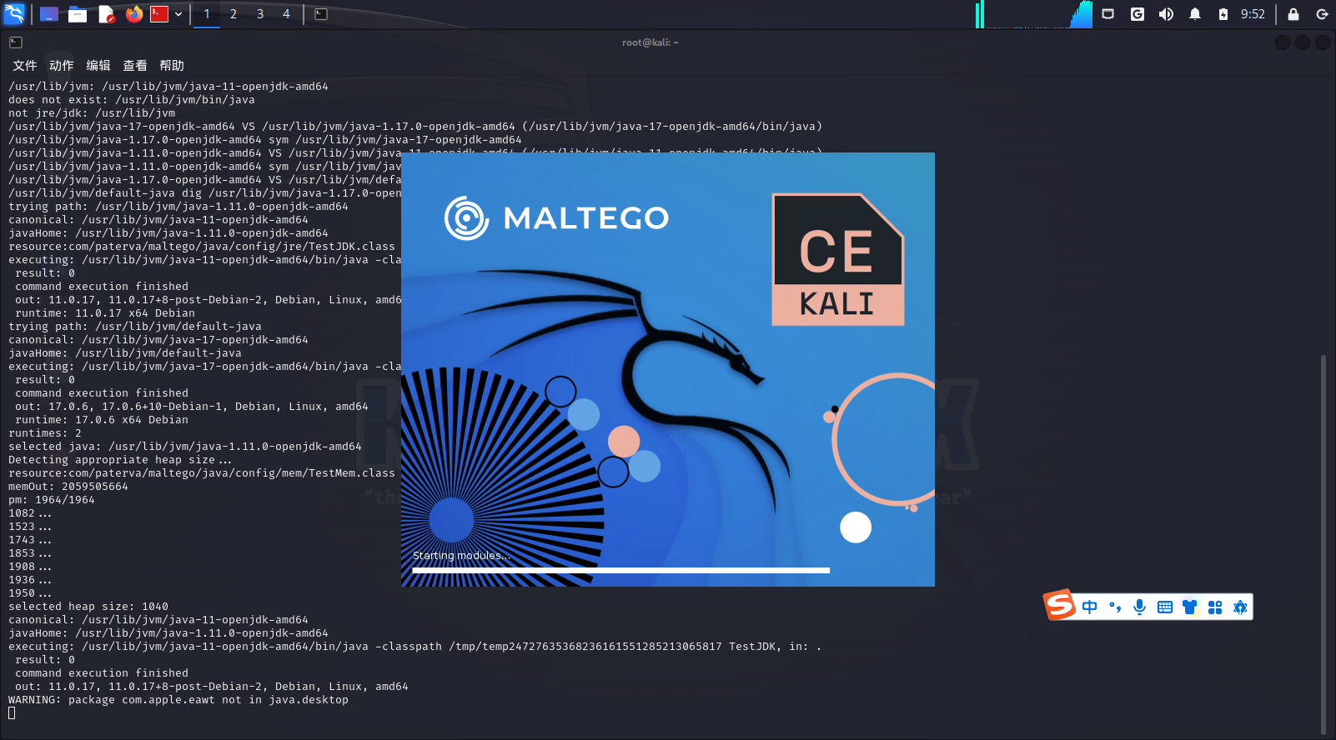Open the 文件 menu in terminal
This screenshot has width=1336, height=740.
25,65
